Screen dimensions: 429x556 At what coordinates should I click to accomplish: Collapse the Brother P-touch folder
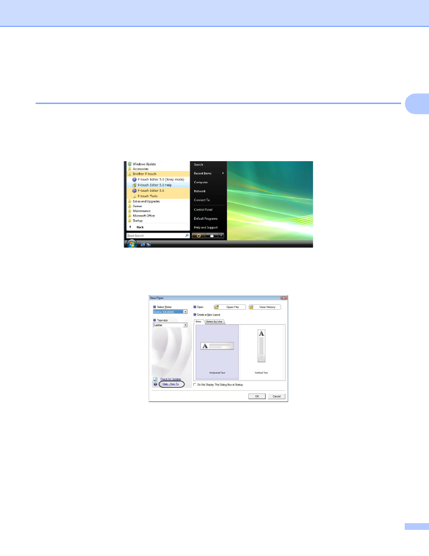point(145,174)
